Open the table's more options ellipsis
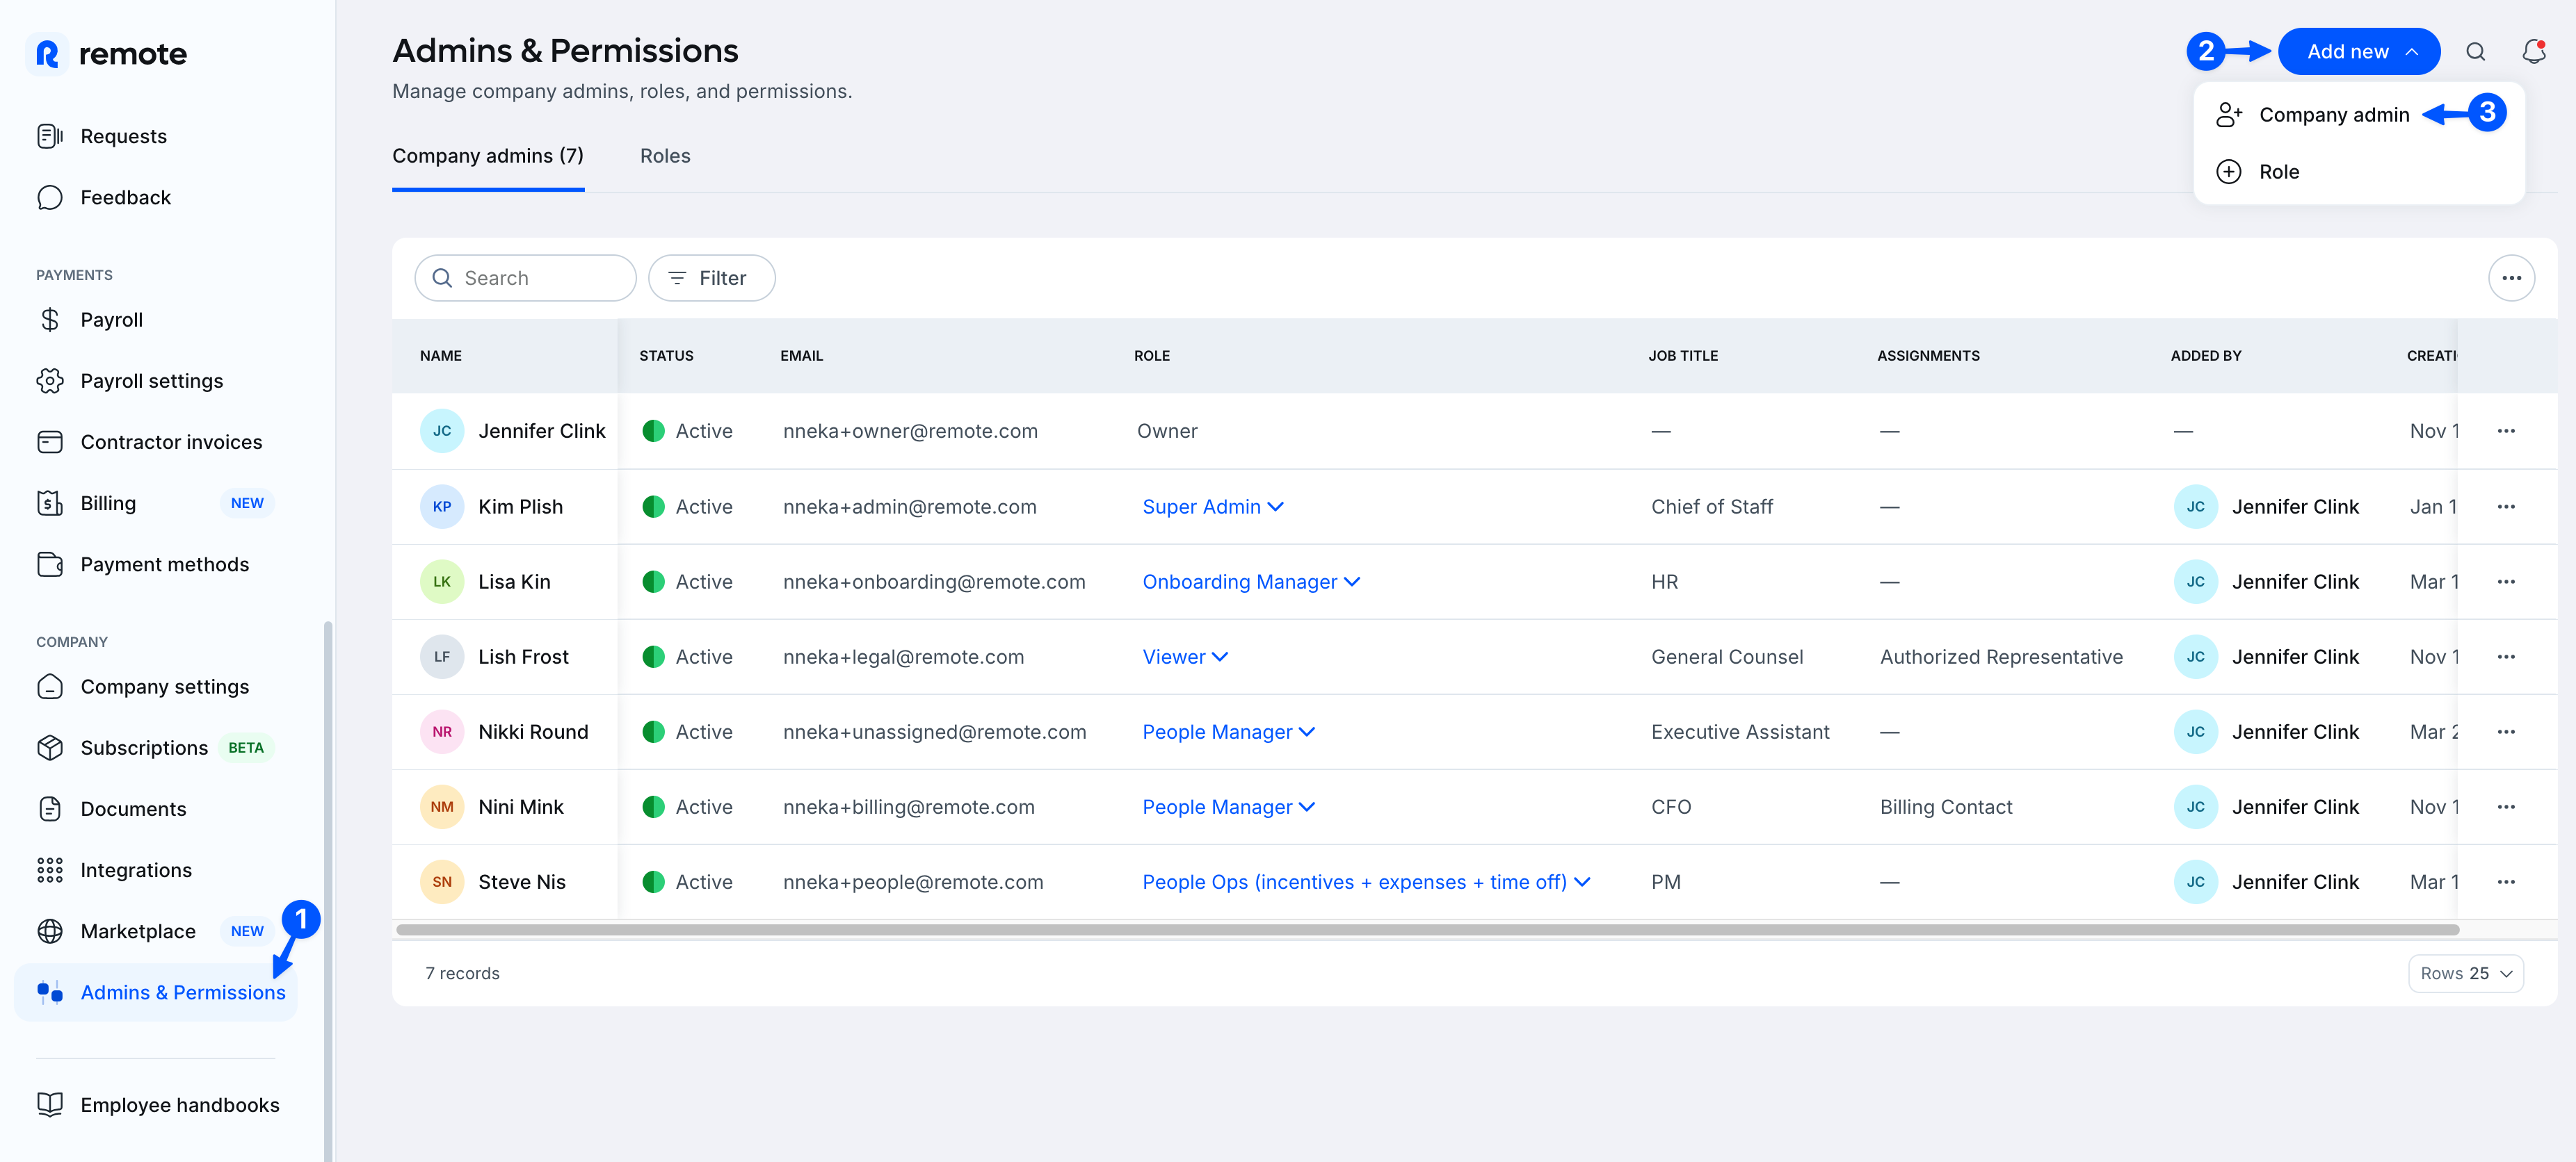The height and width of the screenshot is (1162, 2576). (x=2511, y=278)
